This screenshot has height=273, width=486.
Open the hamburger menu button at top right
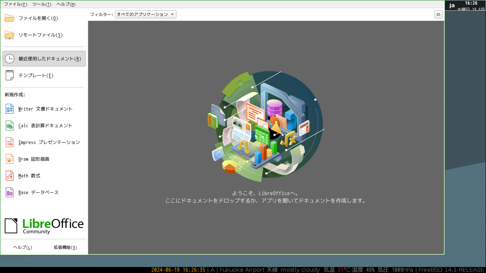coord(438,15)
